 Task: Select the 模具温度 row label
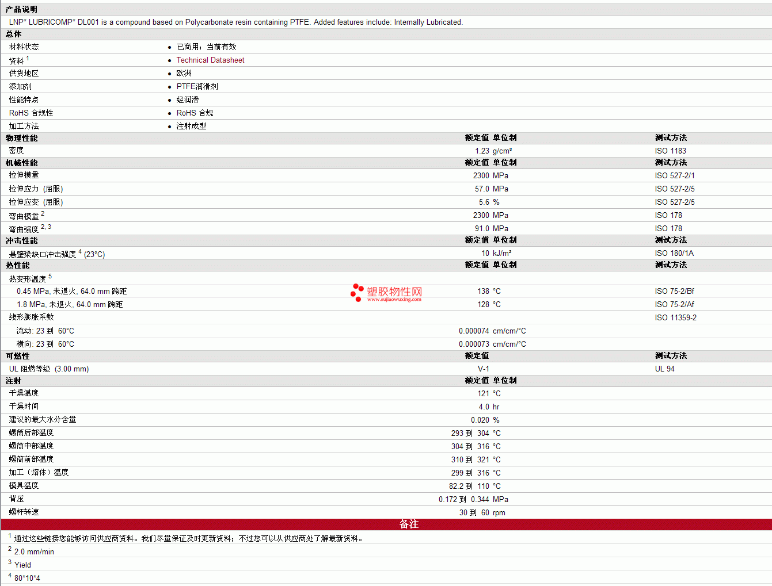point(24,485)
